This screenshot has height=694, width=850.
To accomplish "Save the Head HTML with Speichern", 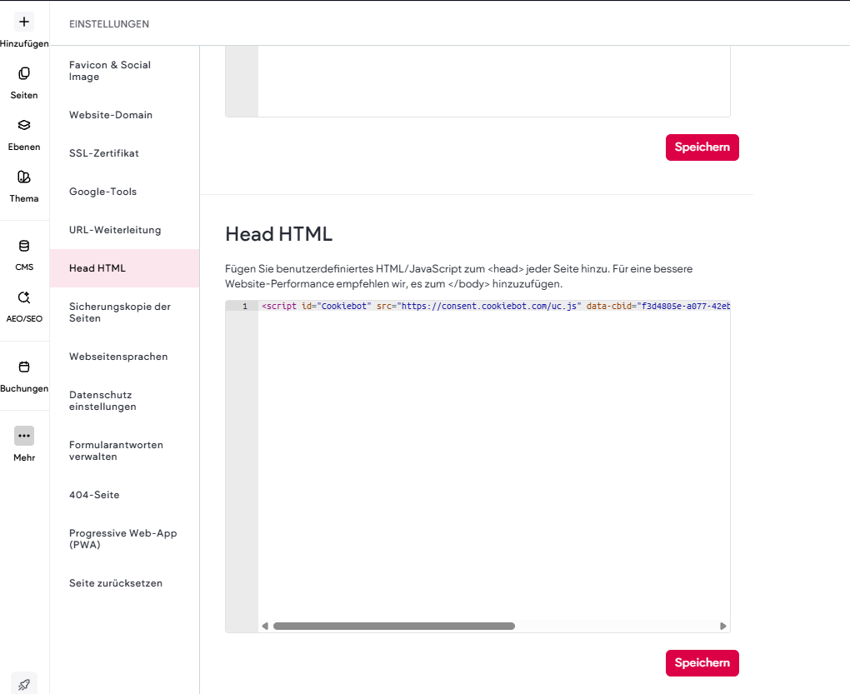I will click(x=702, y=662).
